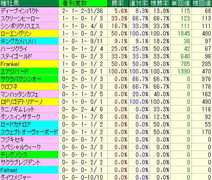Click ディープインパクト's 13.9% 複勝率 value
Viewport: 212px width, 180px height.
pos(161,11)
